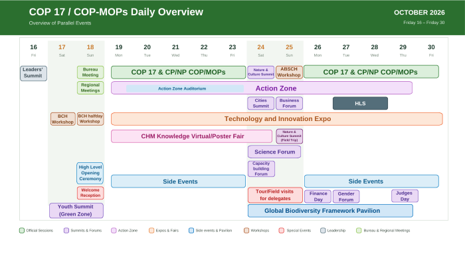The image size is (465, 262).
Task: Click the Special Events legend swatch
Action: (x=282, y=231)
